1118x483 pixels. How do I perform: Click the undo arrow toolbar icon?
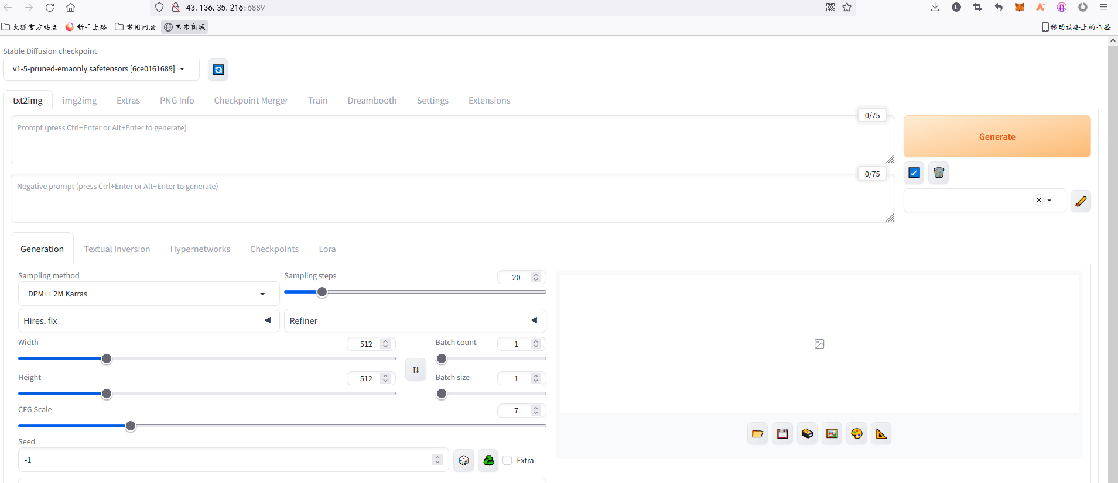click(999, 7)
